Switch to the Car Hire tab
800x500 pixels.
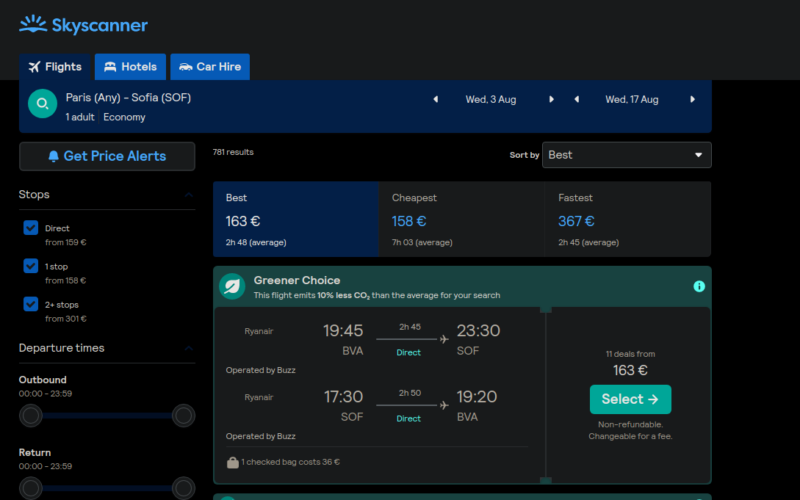tap(209, 67)
